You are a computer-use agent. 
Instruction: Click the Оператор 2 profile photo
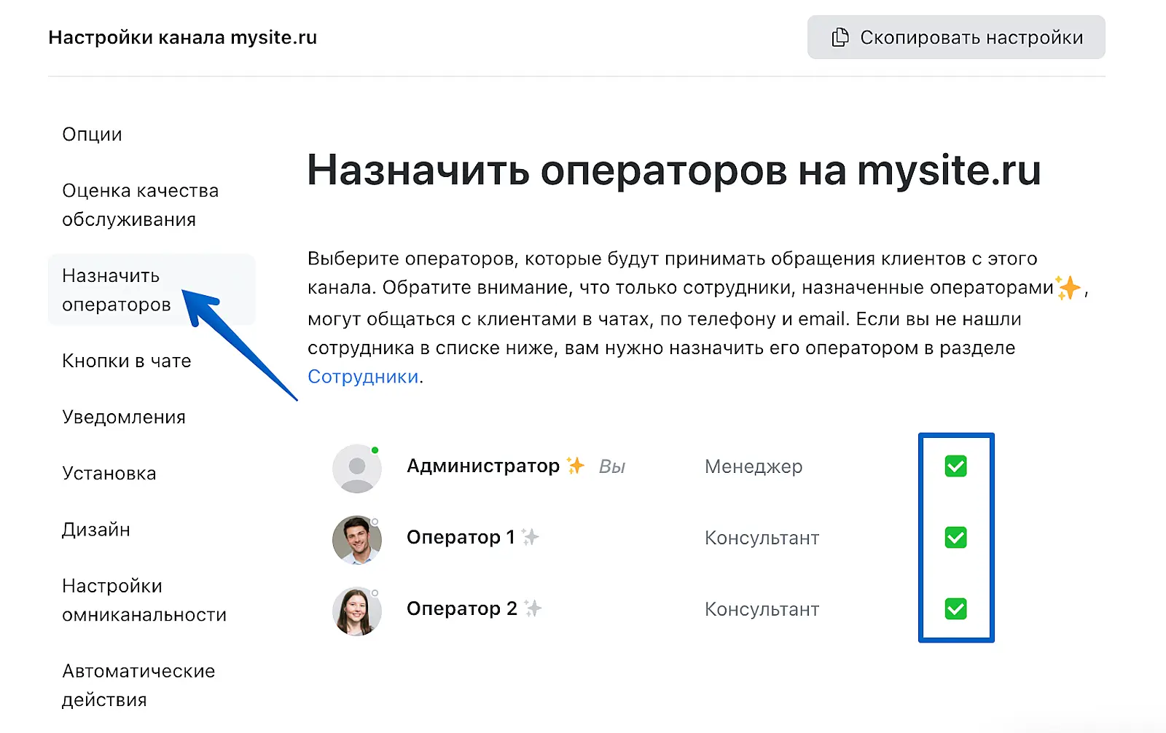pos(357,611)
